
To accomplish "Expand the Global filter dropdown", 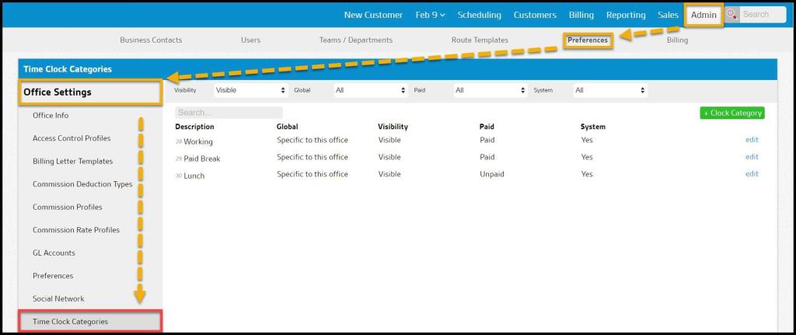I will [x=370, y=90].
